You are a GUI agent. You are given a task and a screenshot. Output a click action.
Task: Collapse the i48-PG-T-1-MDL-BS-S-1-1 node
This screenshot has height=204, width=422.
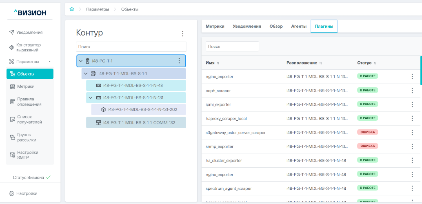pos(86,73)
